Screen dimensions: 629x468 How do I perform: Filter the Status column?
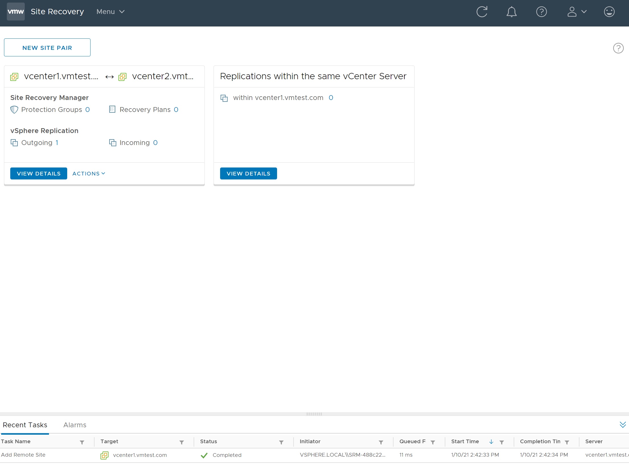pyautogui.click(x=281, y=442)
